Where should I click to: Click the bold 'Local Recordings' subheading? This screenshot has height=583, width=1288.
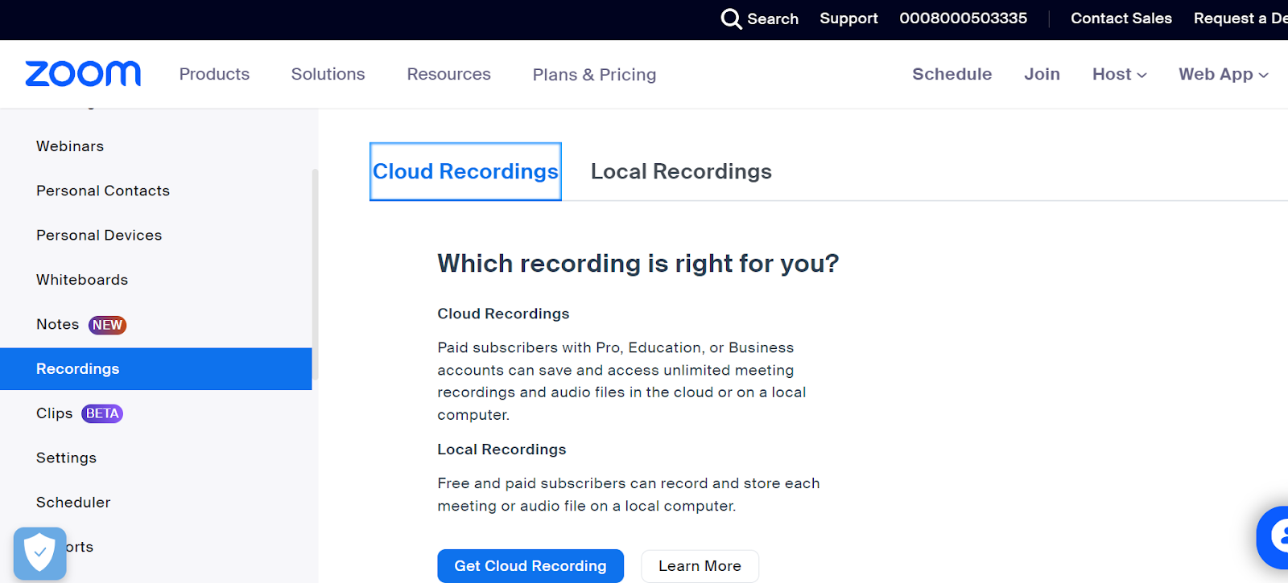[502, 450]
